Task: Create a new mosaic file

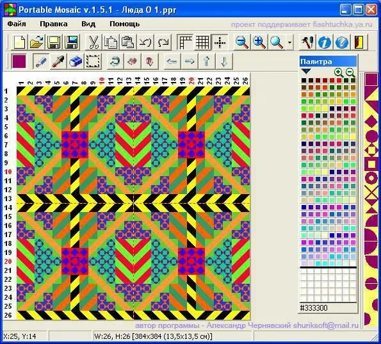Action: [x=19, y=42]
